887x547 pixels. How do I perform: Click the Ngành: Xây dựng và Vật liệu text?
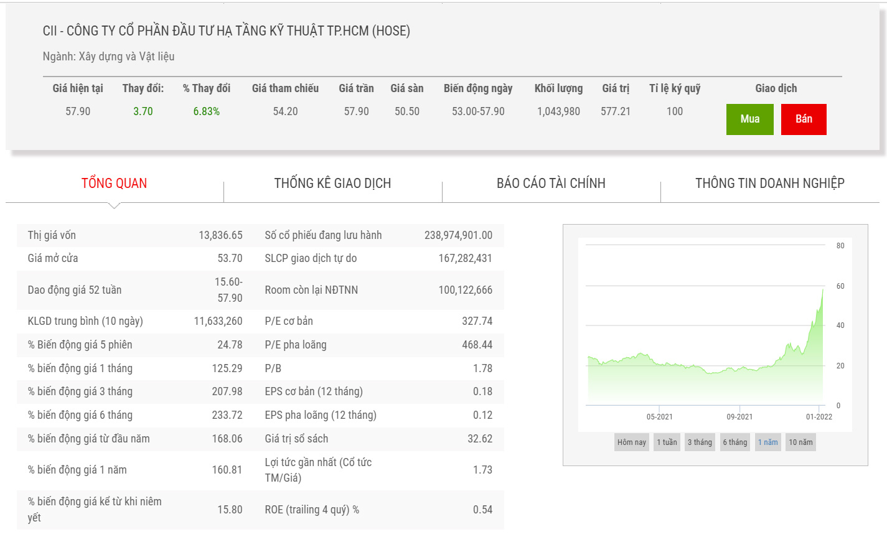click(108, 57)
